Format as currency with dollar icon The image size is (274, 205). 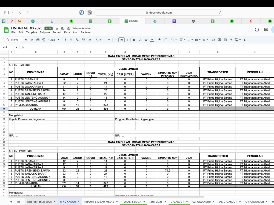click(65, 40)
